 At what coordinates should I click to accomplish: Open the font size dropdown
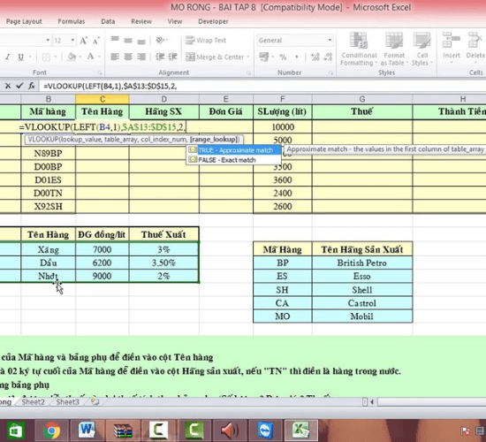72,41
